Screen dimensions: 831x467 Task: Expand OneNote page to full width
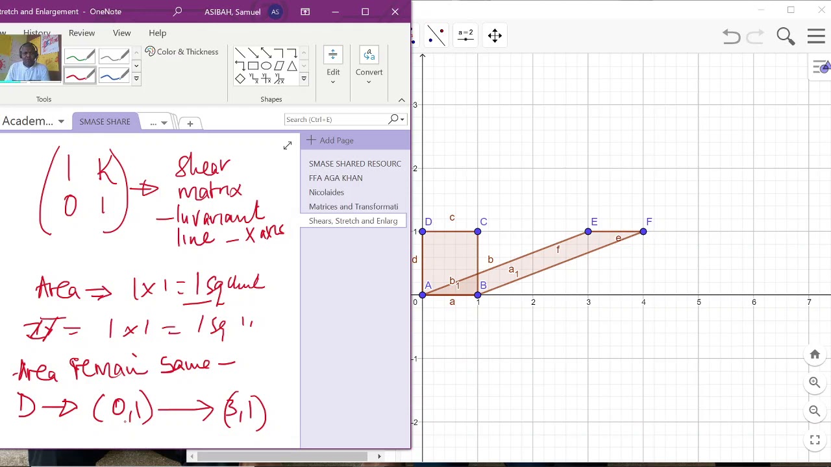pyautogui.click(x=288, y=145)
